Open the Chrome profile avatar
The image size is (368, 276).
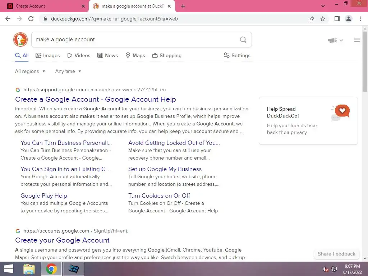349,19
